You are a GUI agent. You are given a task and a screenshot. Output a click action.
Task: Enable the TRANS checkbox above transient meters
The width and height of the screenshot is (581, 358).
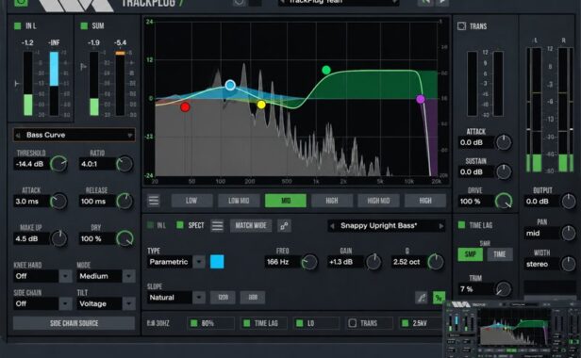[462, 26]
